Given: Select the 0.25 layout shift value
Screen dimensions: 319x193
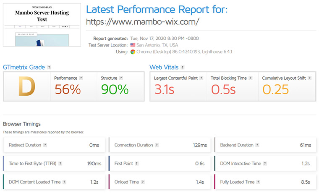Looking at the screenshot, I should 276,89.
